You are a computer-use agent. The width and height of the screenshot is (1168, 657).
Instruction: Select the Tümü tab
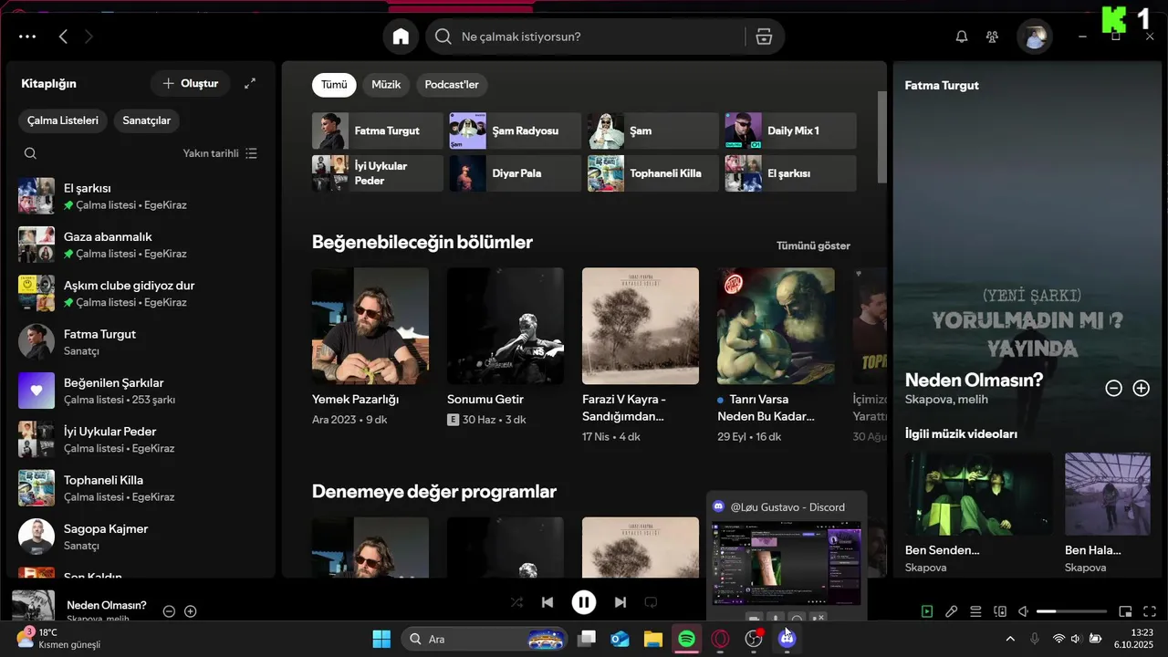pos(334,85)
